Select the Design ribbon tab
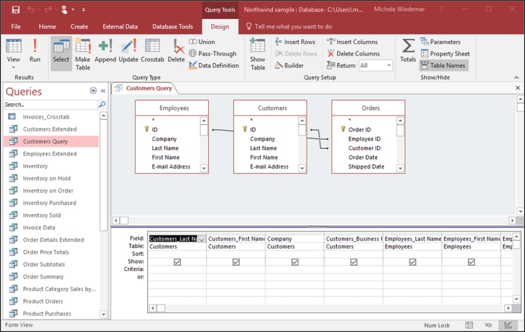 220,27
